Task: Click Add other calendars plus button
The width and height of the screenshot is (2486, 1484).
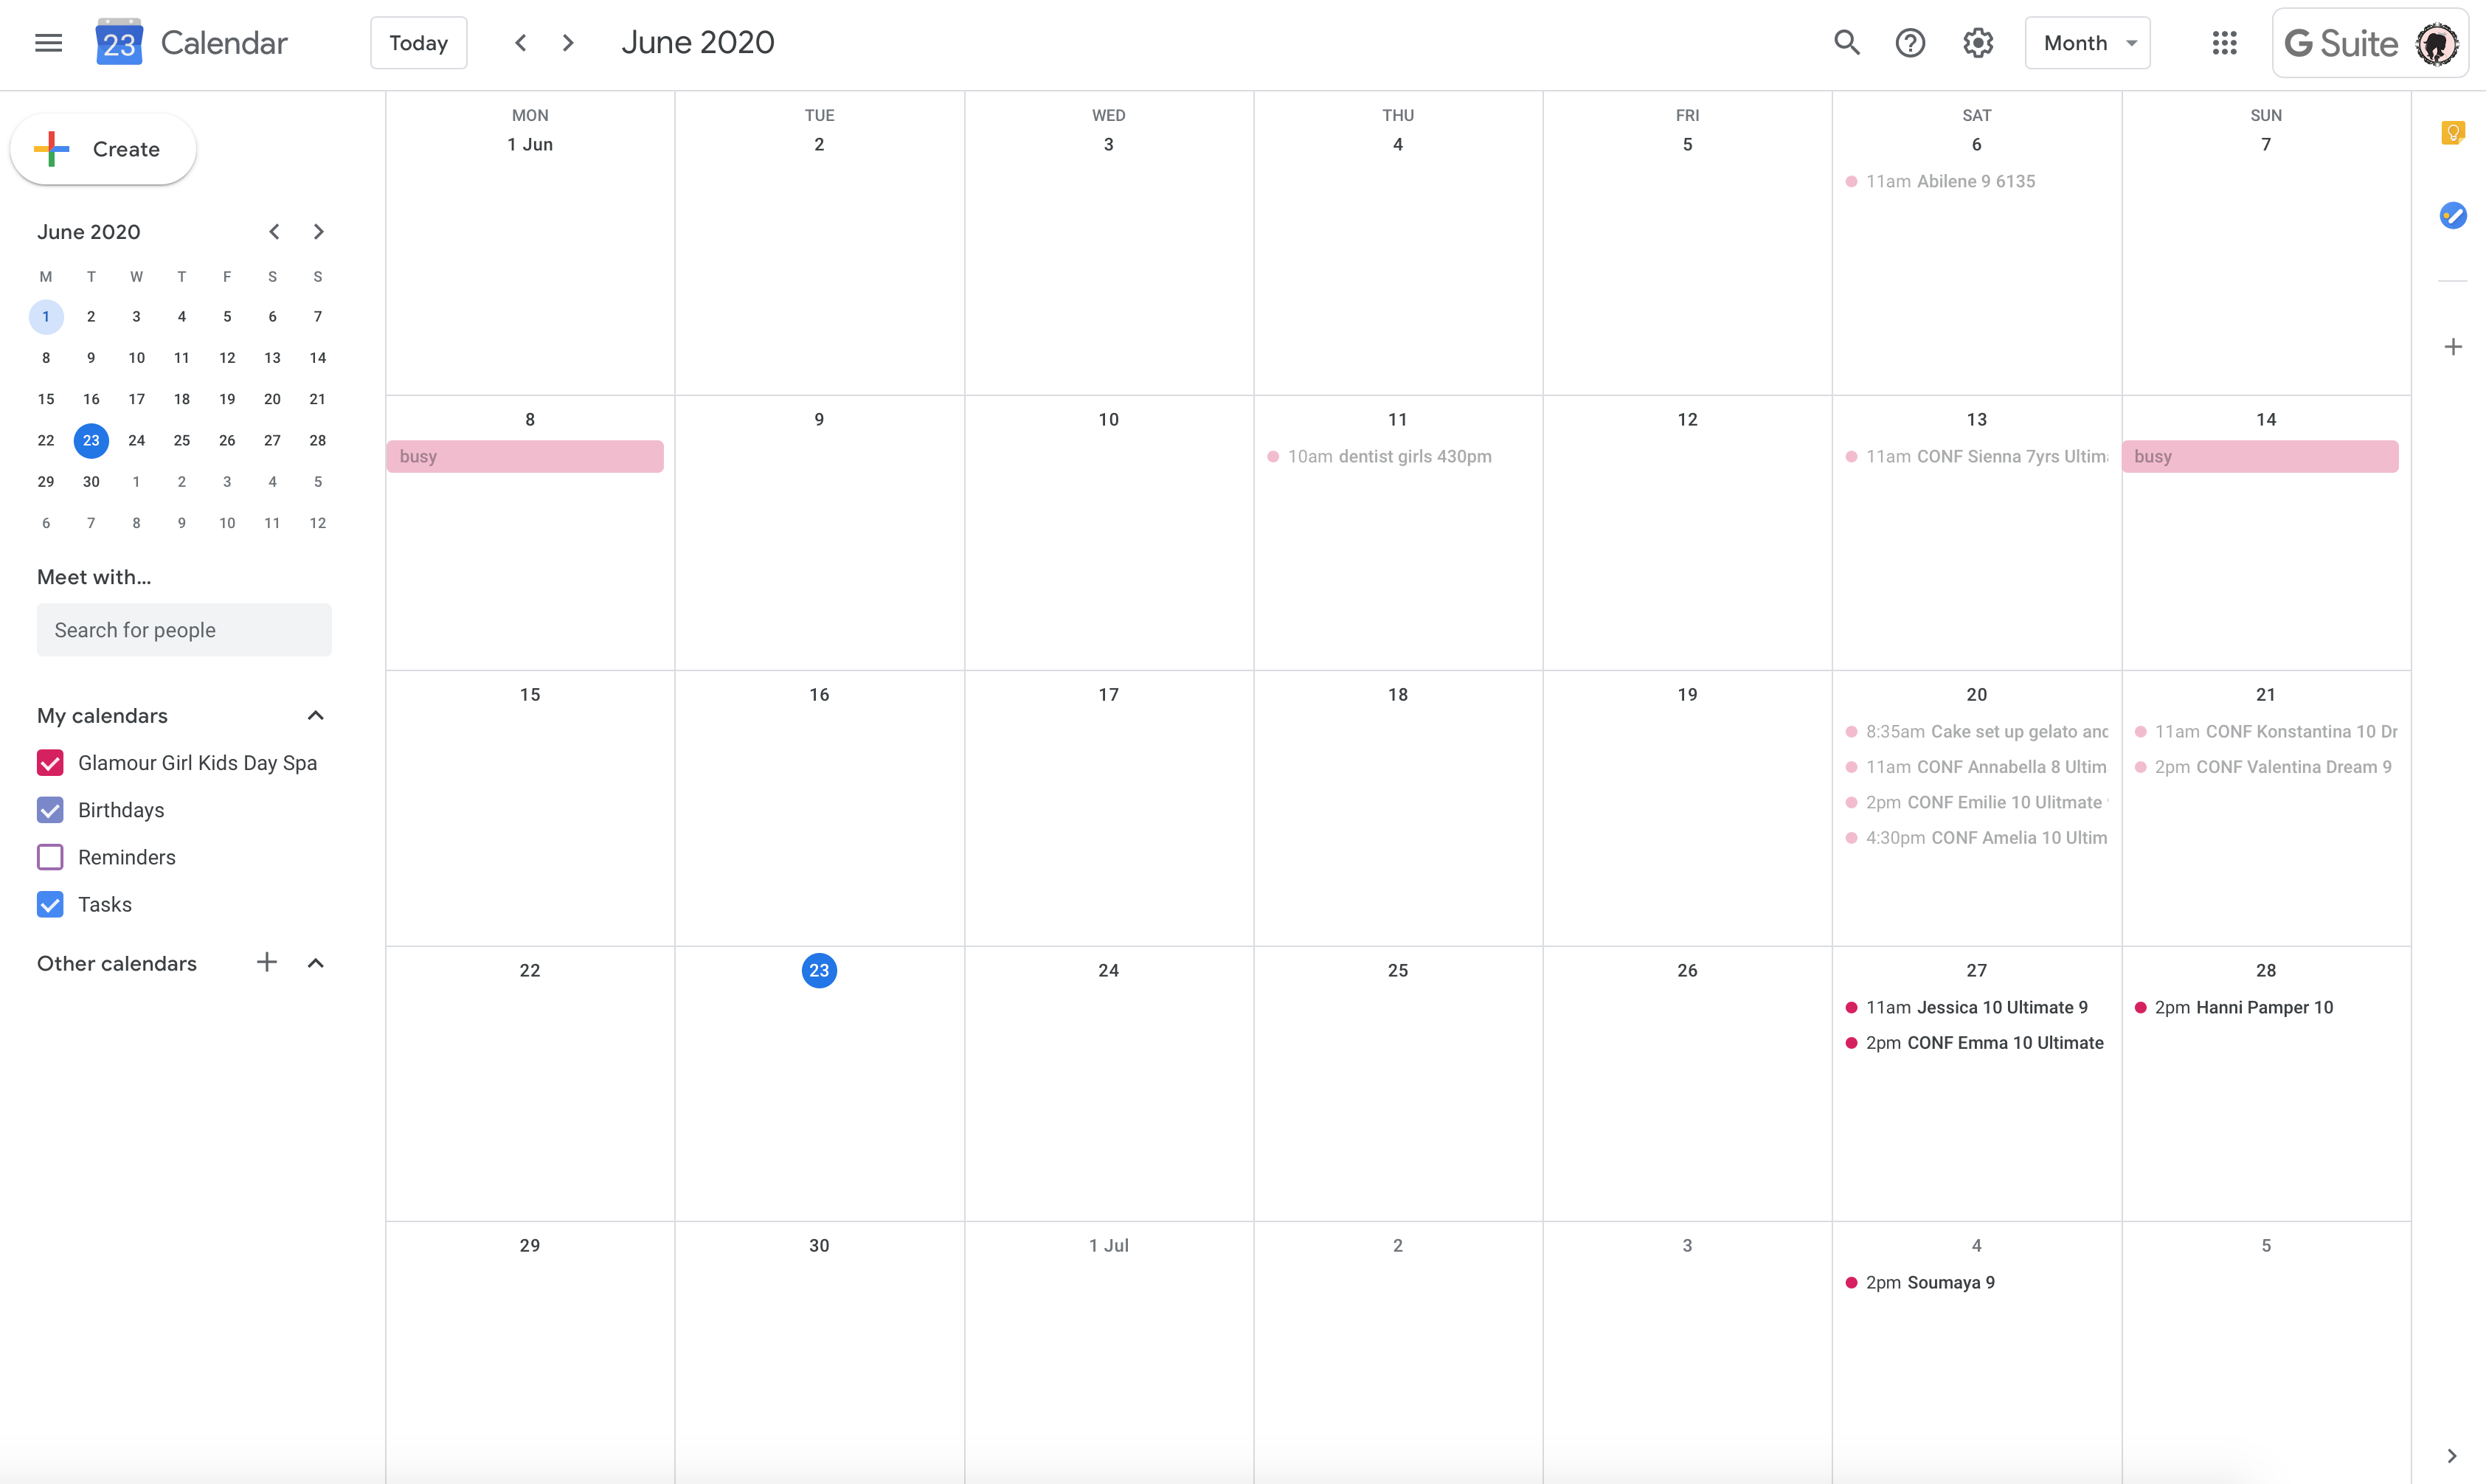Action: coord(265,963)
